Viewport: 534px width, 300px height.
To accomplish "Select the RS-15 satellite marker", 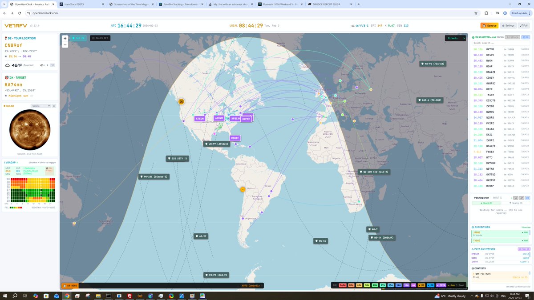I will coord(320,241).
